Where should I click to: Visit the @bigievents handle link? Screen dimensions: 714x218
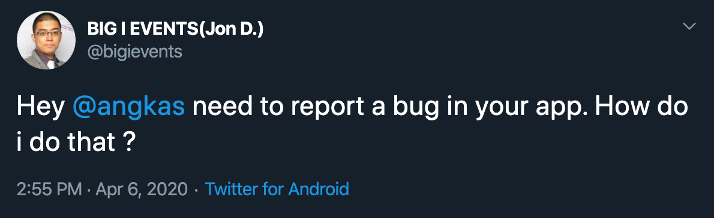(x=135, y=52)
